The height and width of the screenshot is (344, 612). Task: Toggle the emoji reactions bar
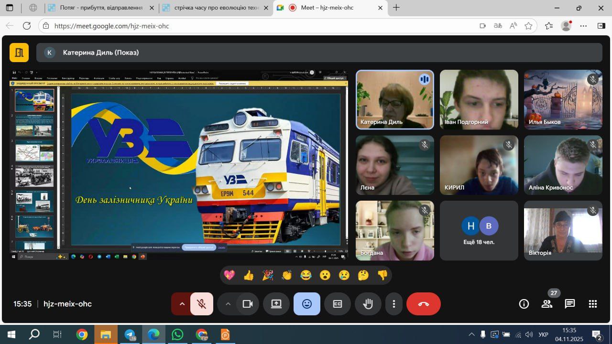pyautogui.click(x=307, y=304)
